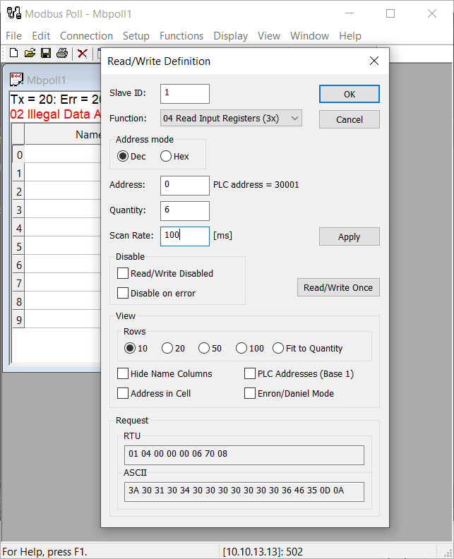The width and height of the screenshot is (454, 559).
Task: Click the Mbpoll1 document window icon
Action: 16,80
